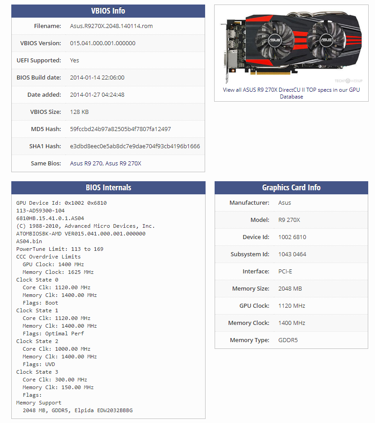Click GPU Clock value '1120 MHz'
The width and height of the screenshot is (375, 423).
point(291,306)
